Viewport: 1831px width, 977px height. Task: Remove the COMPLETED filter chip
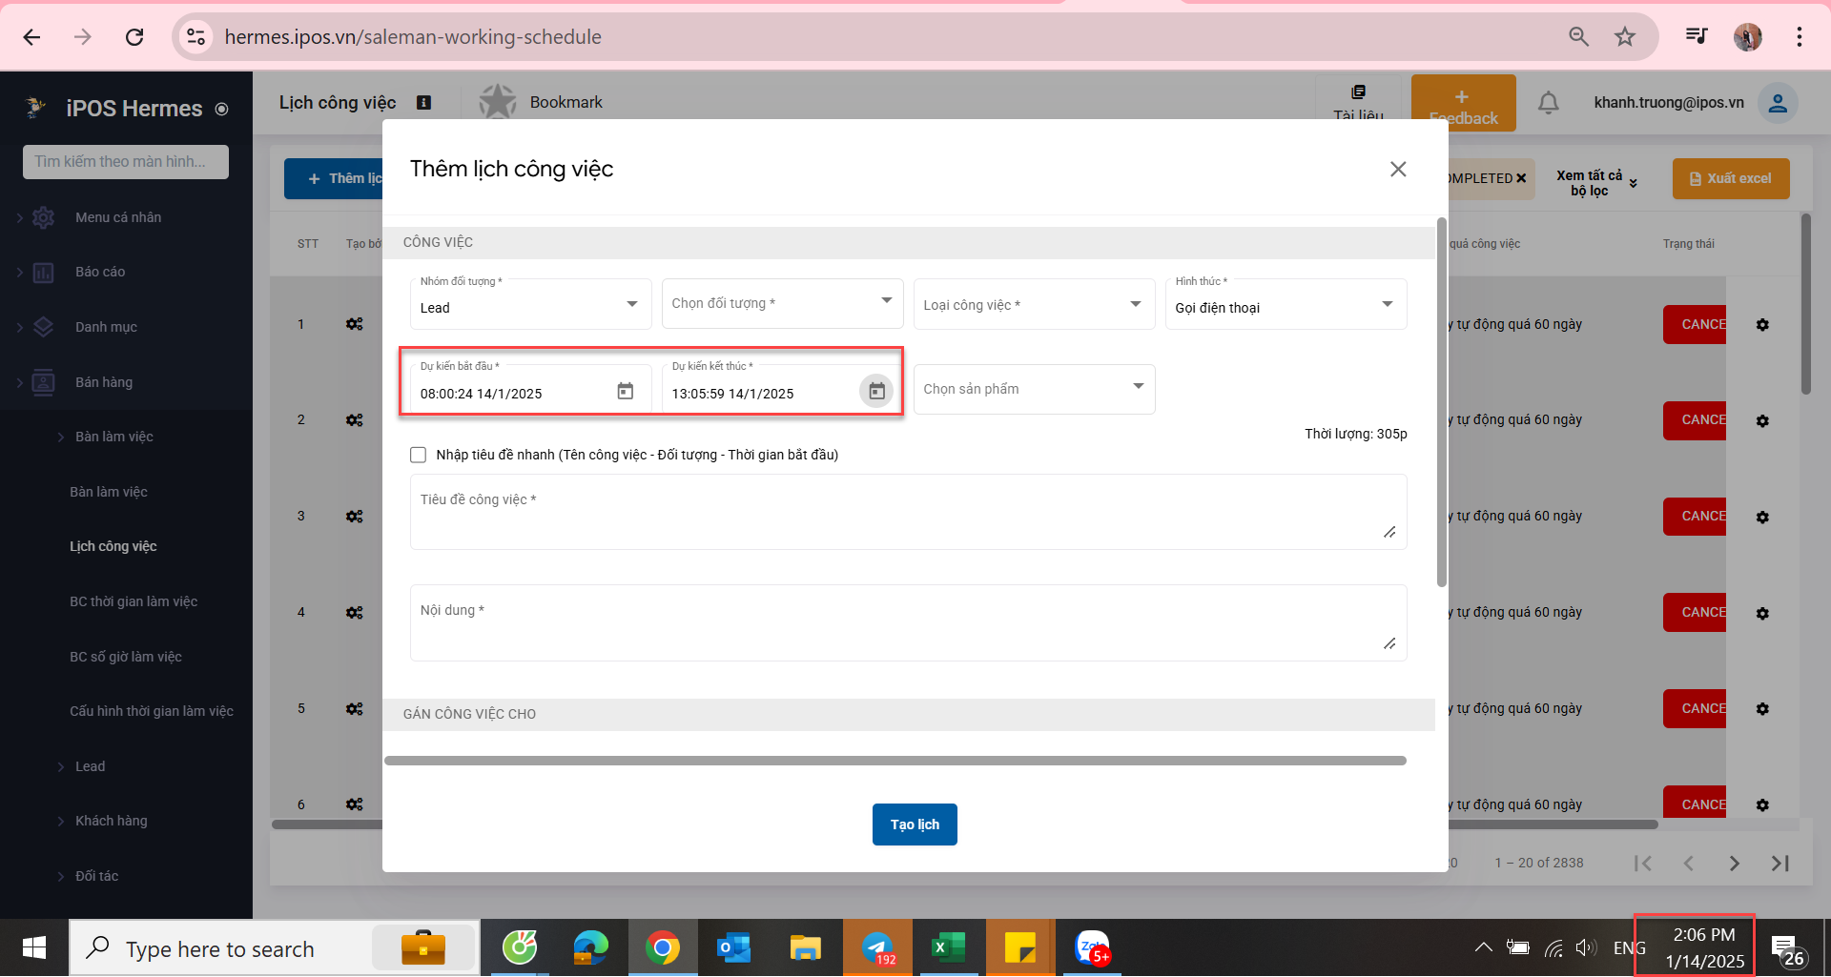tap(1521, 178)
